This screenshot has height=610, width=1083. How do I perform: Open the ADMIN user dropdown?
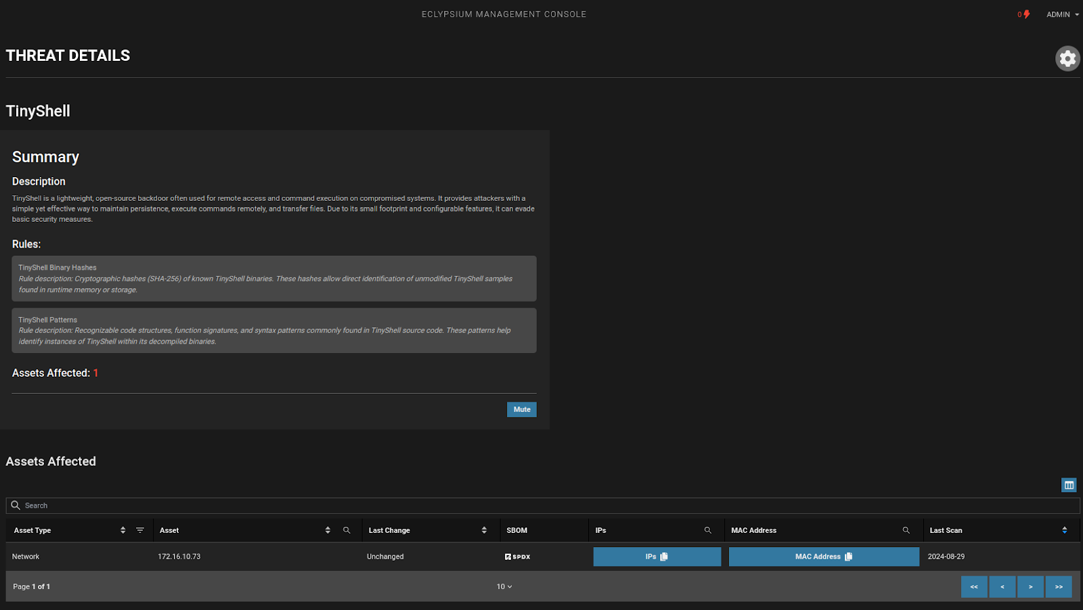click(x=1063, y=14)
